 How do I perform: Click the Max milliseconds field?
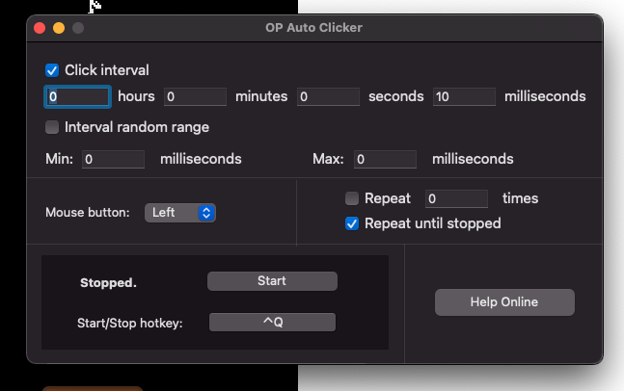tap(385, 159)
